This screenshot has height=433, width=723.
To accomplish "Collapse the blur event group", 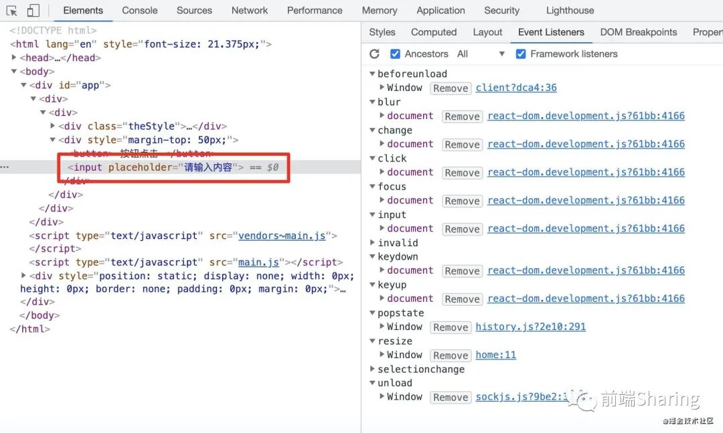I will click(x=372, y=102).
